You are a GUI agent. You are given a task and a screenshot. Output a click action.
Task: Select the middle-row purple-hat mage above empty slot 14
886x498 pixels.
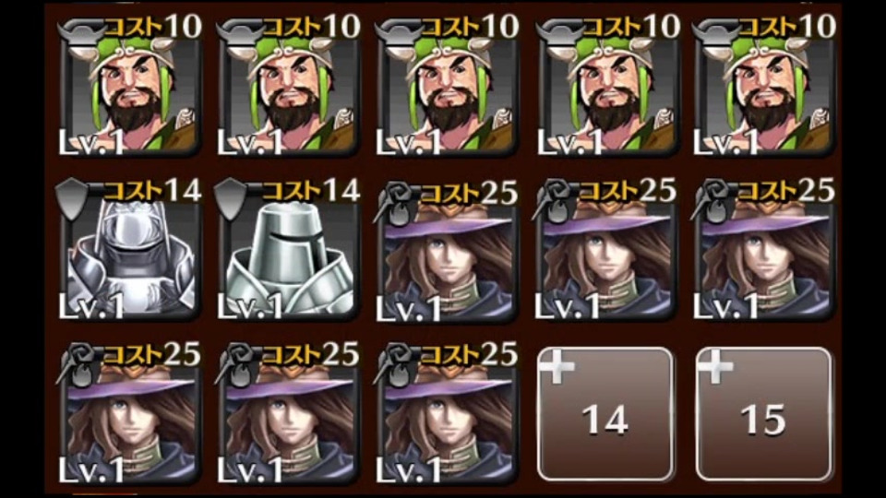[x=605, y=251]
